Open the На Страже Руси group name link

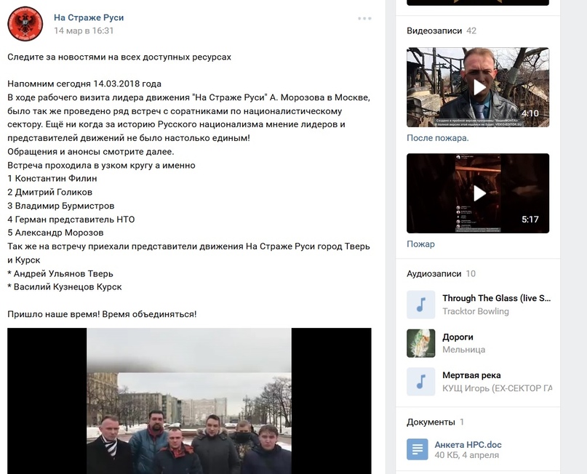(89, 17)
